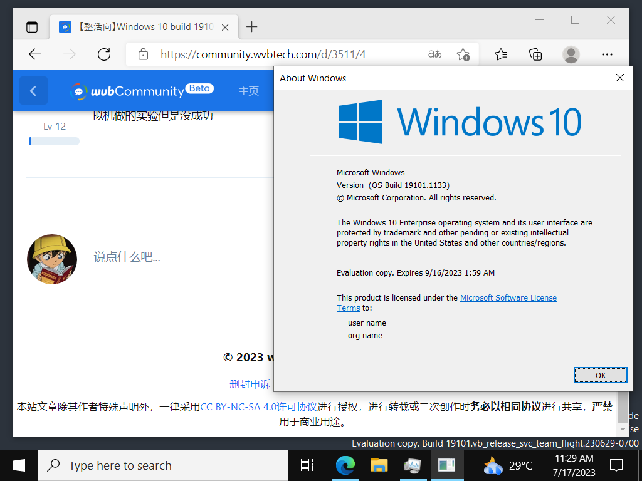642x481 pixels.
Task: Click the user avatar with yellow helmet
Action: pos(52,259)
